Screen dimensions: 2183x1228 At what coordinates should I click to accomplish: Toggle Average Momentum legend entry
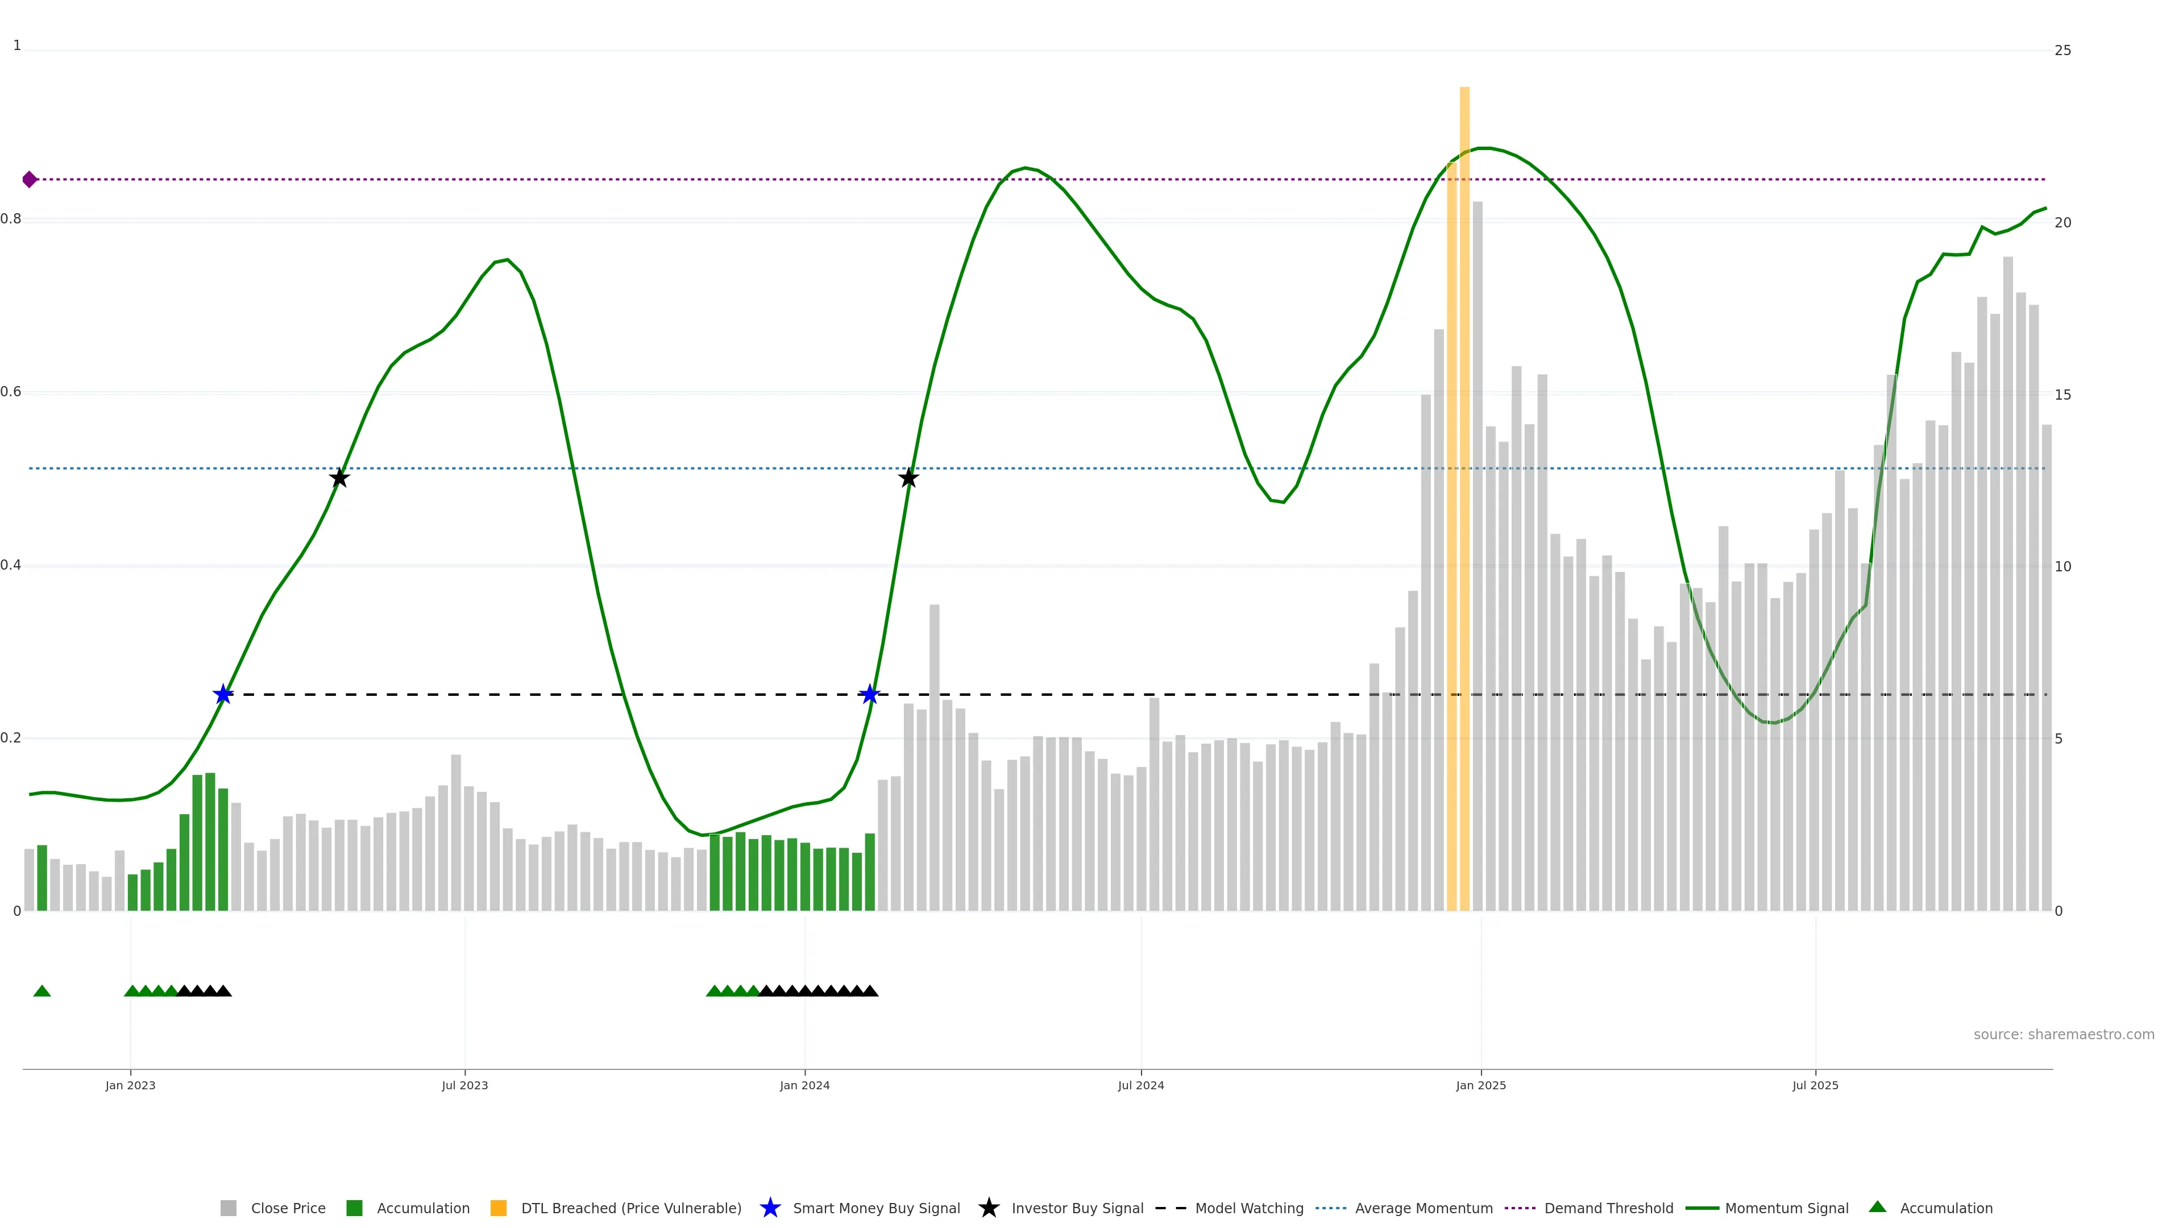[1423, 1209]
